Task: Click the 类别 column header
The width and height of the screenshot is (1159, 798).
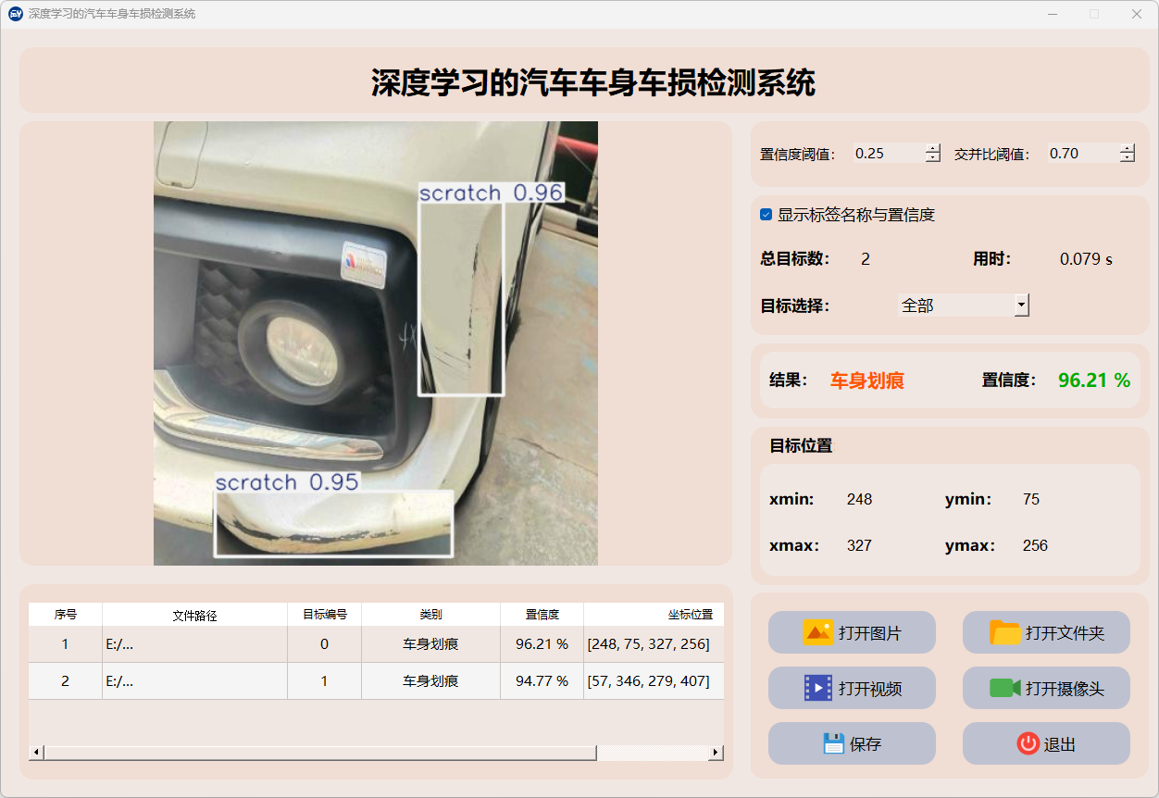Action: (430, 615)
